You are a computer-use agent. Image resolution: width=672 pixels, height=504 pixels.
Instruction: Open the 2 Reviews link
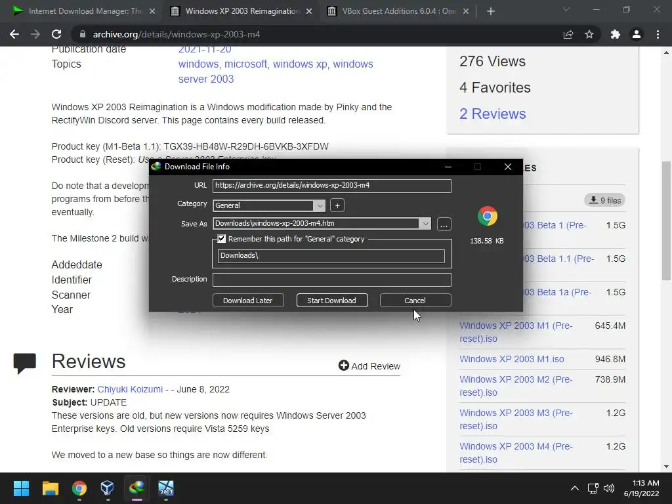492,114
